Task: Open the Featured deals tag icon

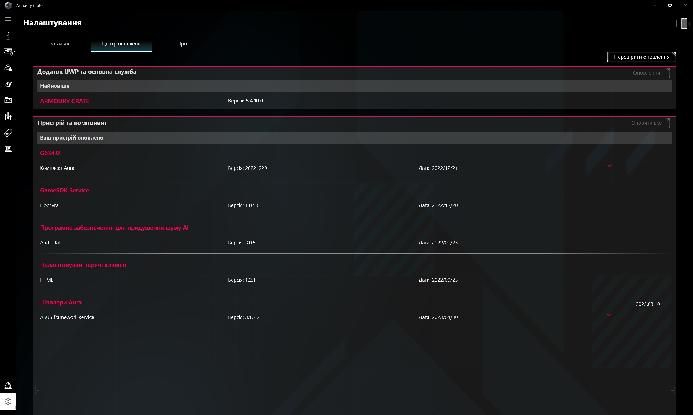Action: [x=8, y=132]
